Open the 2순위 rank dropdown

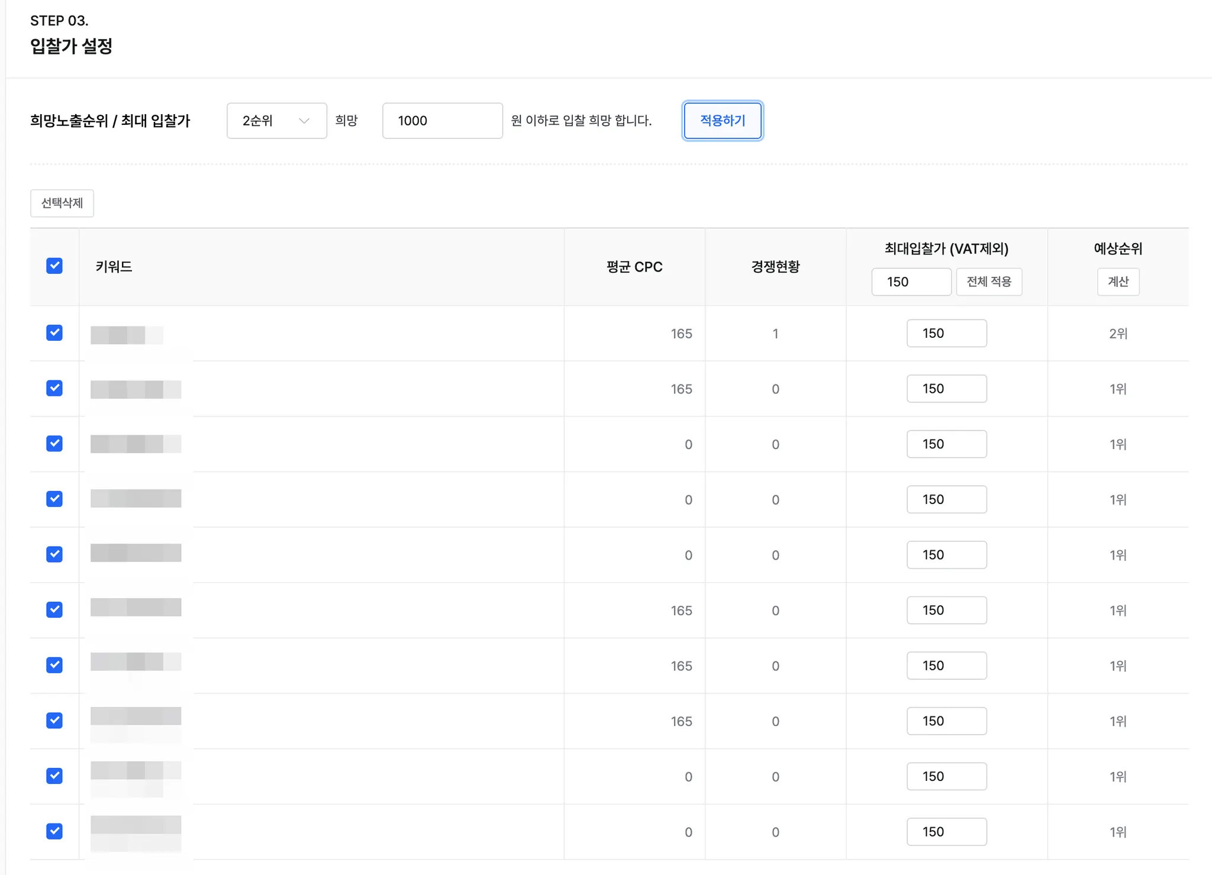point(276,121)
